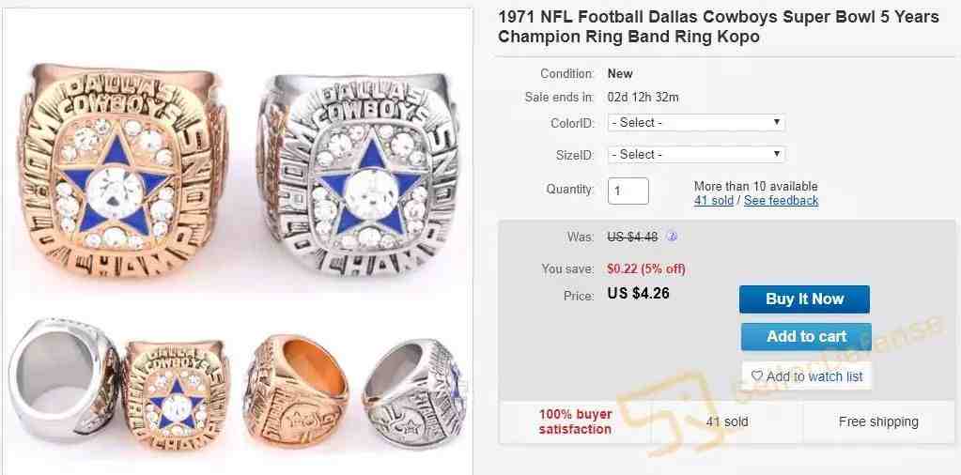Click the 1971 Dallas Cowboys listing title
This screenshot has width=961, height=475.
(719, 26)
